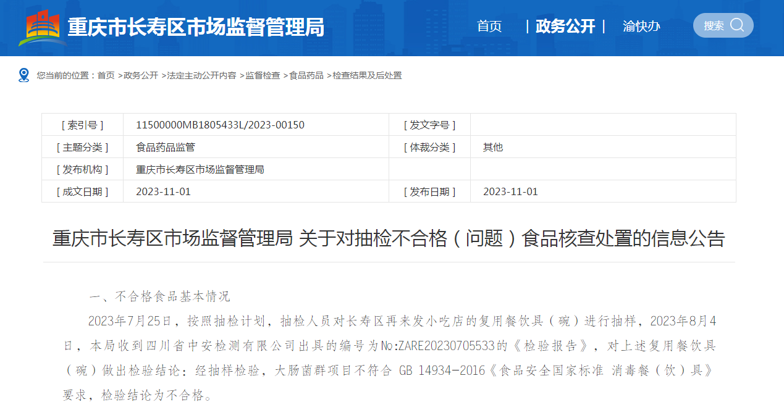Click the site title 重庆市长寿区市场监督管理局

pos(196,27)
